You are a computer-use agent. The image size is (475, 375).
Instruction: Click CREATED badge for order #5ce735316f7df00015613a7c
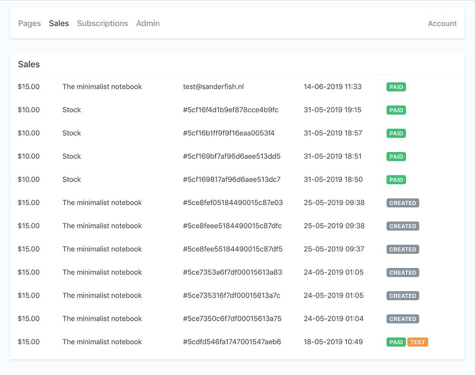(x=403, y=296)
